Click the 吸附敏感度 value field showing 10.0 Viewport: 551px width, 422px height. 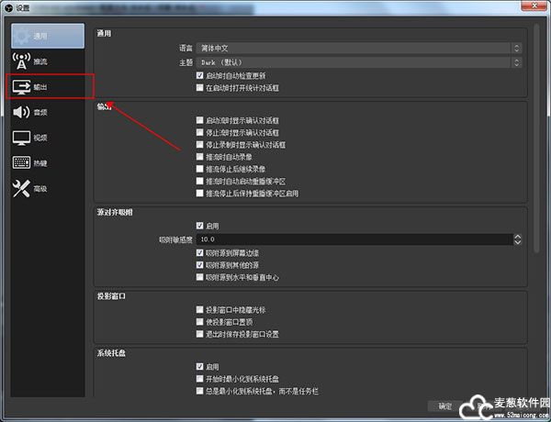[x=349, y=239]
